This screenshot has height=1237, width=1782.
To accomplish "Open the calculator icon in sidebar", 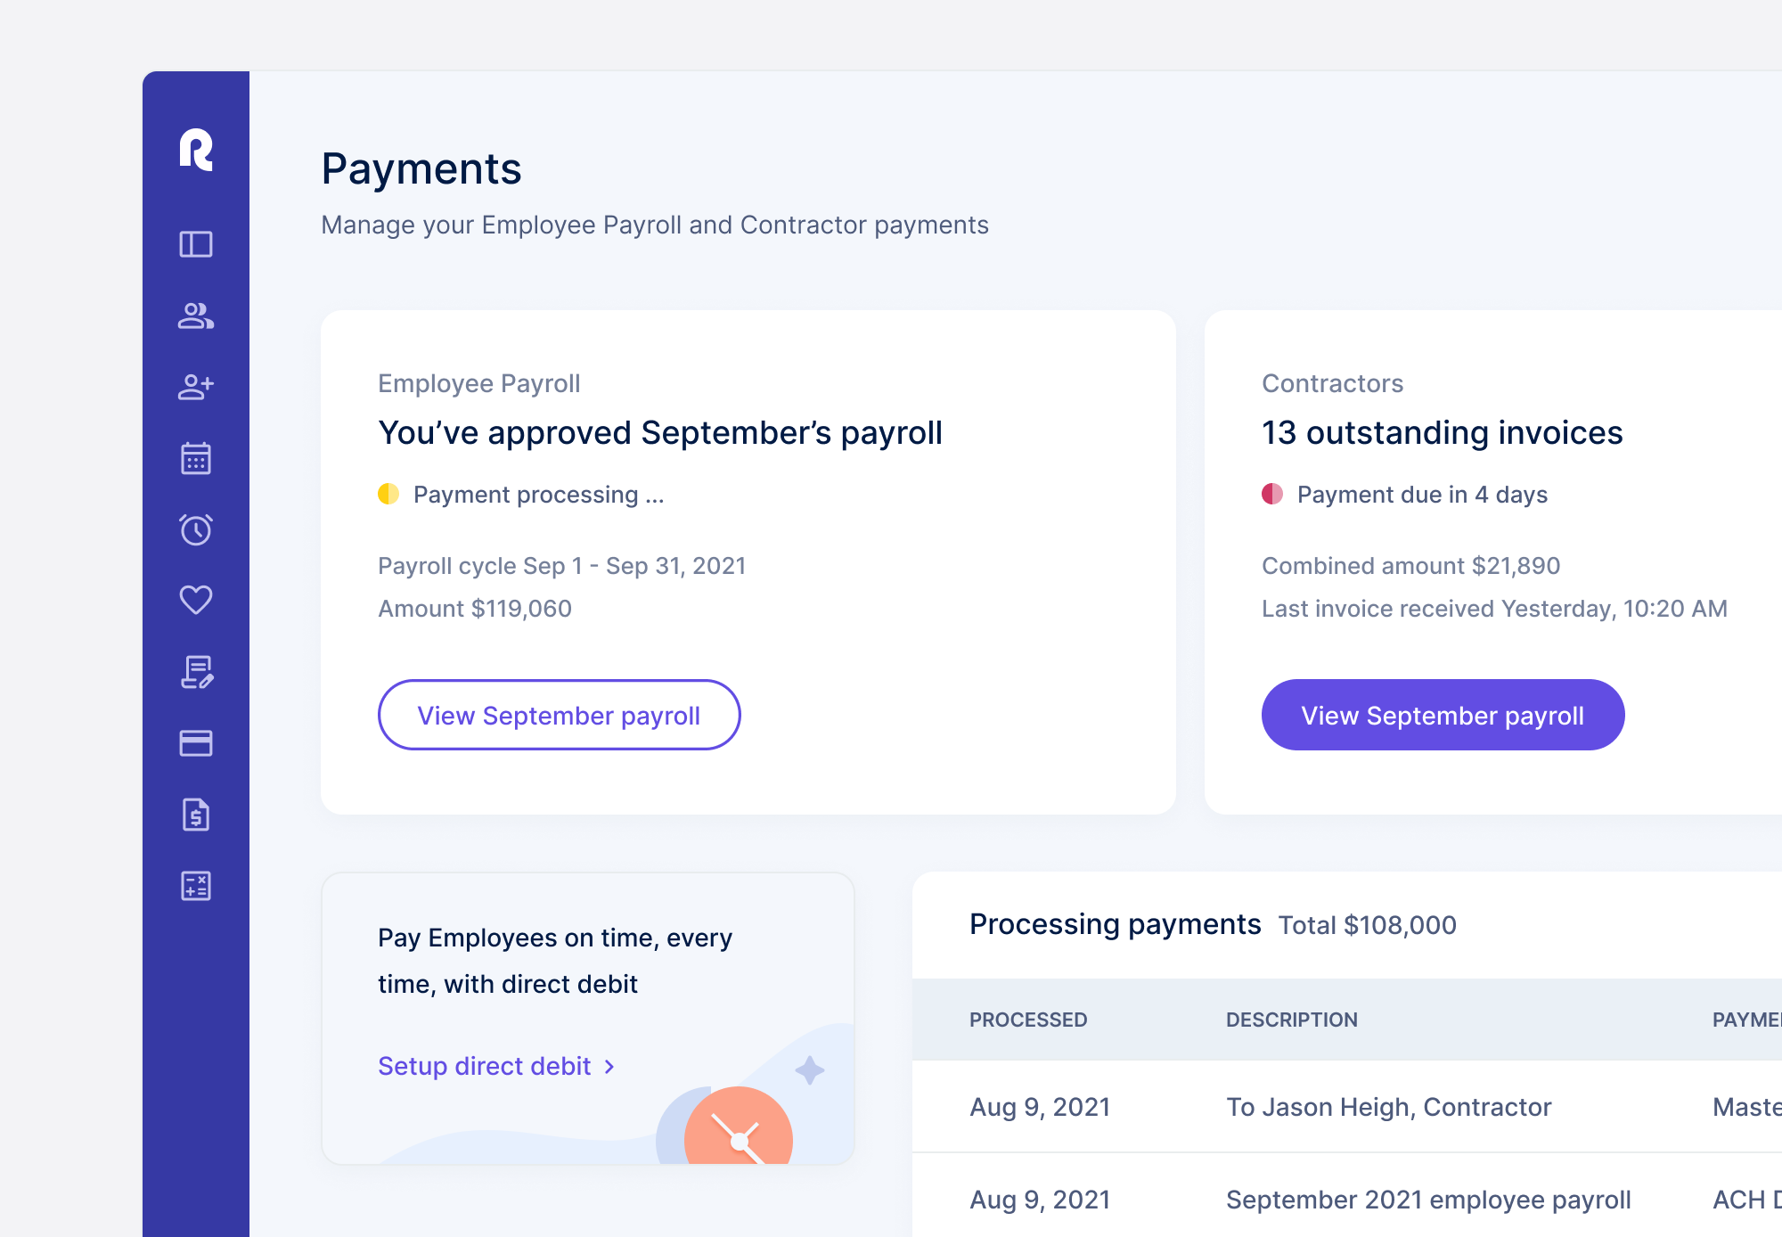I will [196, 886].
